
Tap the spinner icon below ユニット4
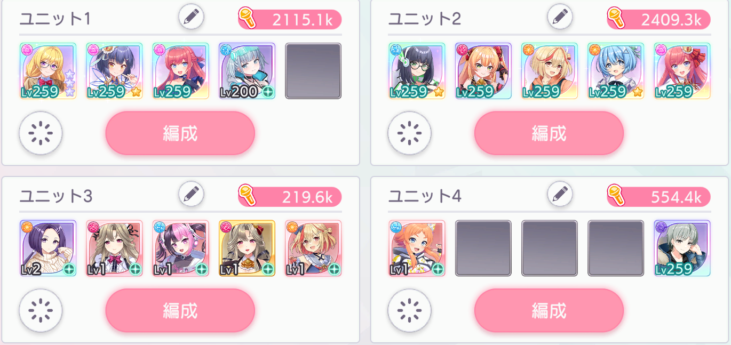410,310
